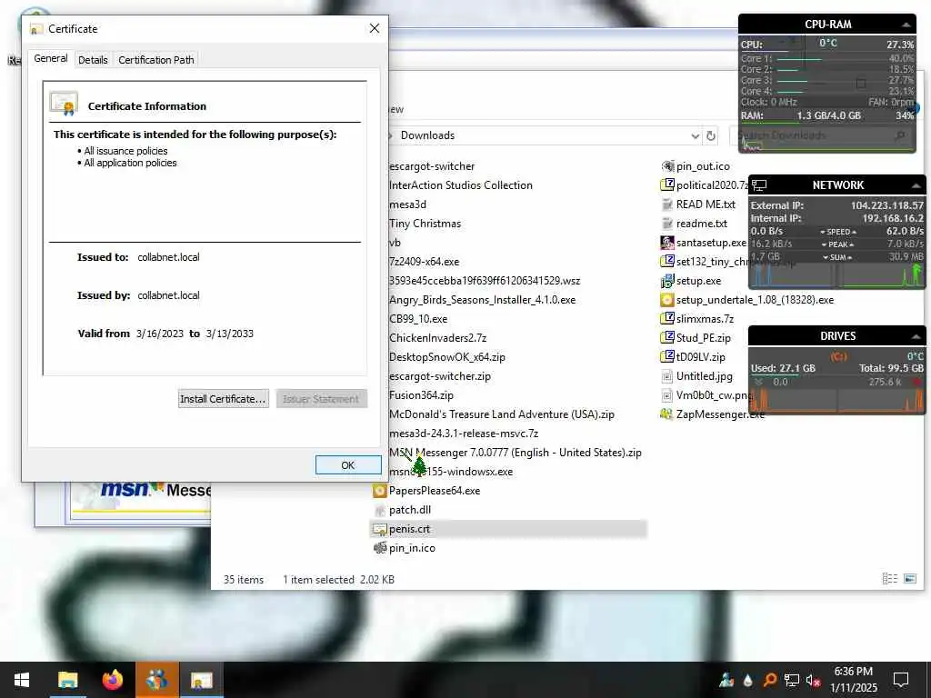The width and height of the screenshot is (931, 698).
Task: Select PapersPlease64.exe icon
Action: click(x=380, y=491)
